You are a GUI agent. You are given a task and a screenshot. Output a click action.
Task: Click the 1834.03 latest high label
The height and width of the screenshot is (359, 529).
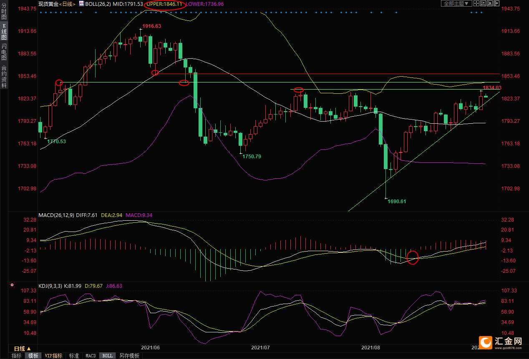coord(492,87)
